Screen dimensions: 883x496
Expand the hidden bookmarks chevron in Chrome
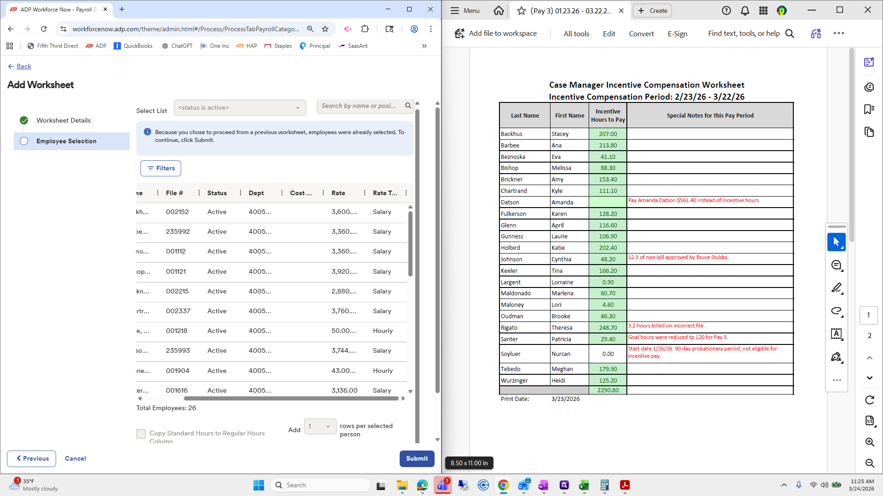(424, 46)
